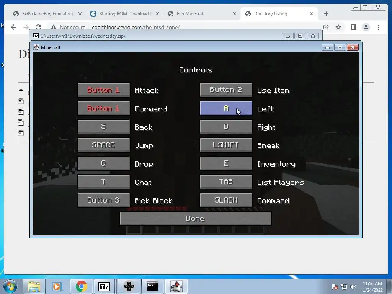Click the 7-Zip taskbar icon
392x294 pixels.
tap(104, 286)
